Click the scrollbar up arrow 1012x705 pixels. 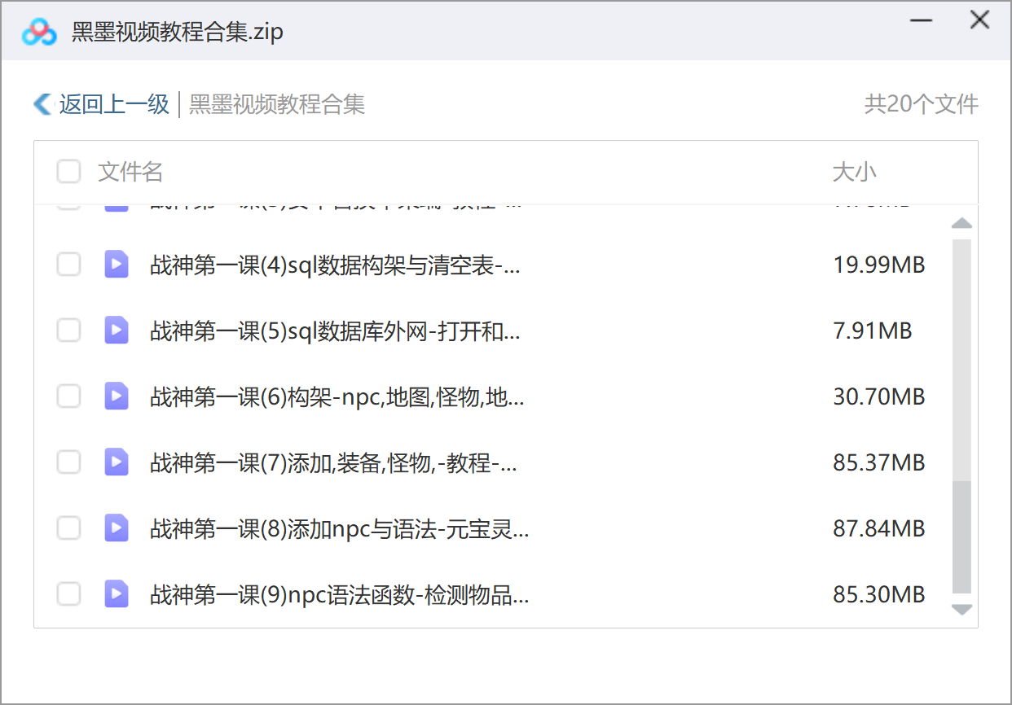[x=962, y=223]
